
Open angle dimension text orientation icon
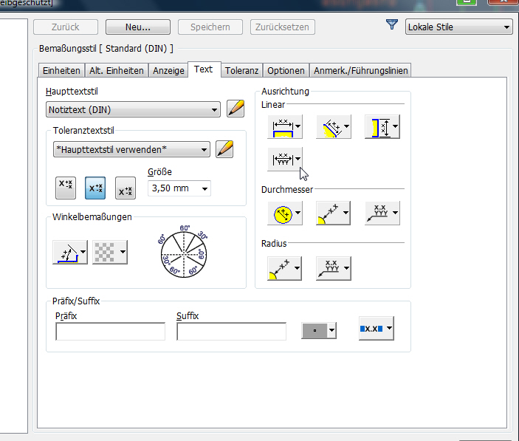[66, 253]
